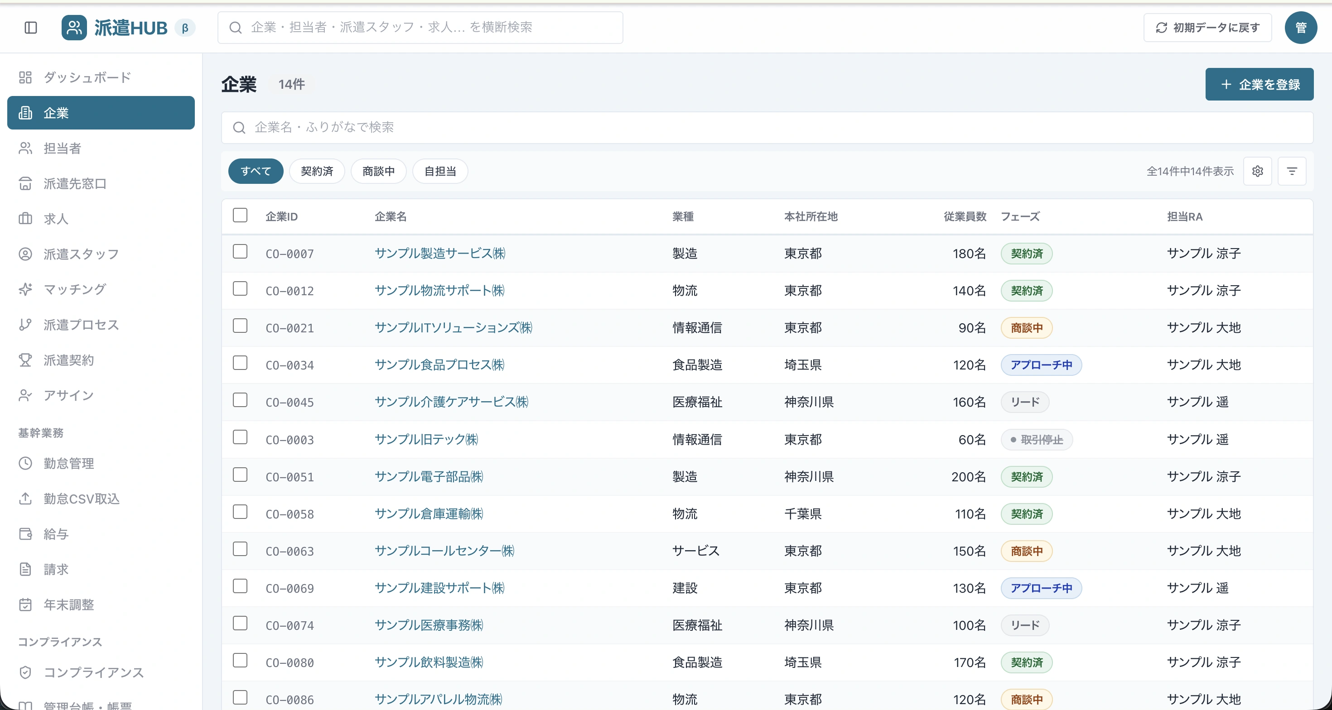Open アサイン in the sidebar
The width and height of the screenshot is (1332, 710).
pyautogui.click(x=101, y=395)
